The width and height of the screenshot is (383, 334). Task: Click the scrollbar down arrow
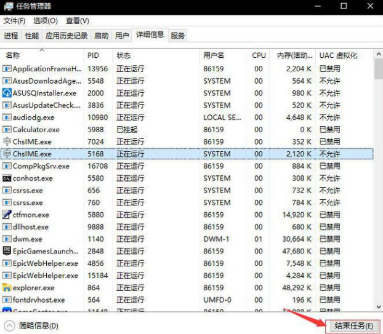[378, 306]
